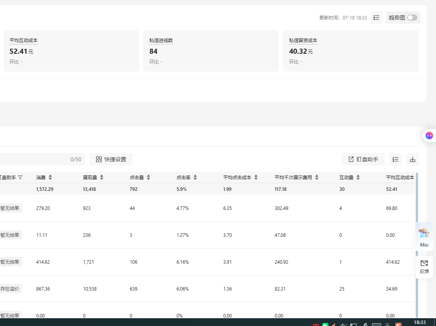Select the 展现量 cell 10,538
The height and width of the screenshot is (326, 436).
click(90, 289)
